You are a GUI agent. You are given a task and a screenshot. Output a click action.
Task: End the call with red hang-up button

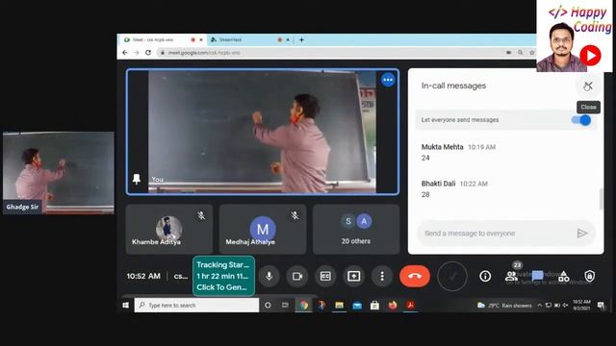tap(415, 276)
